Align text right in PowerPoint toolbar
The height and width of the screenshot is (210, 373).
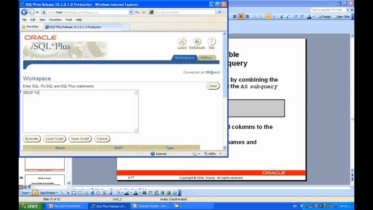click(x=247, y=16)
